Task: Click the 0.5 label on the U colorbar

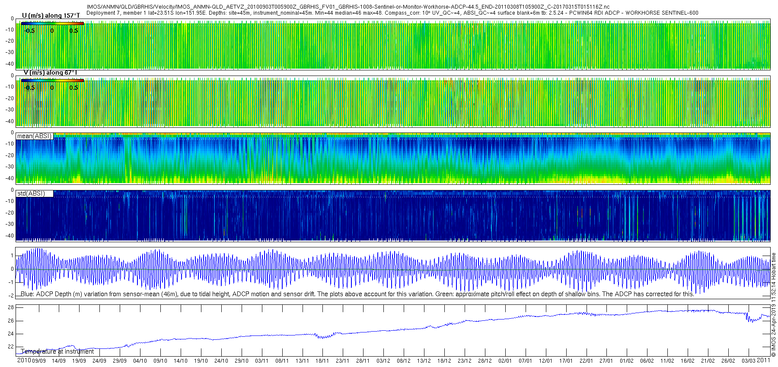Action: [x=74, y=31]
